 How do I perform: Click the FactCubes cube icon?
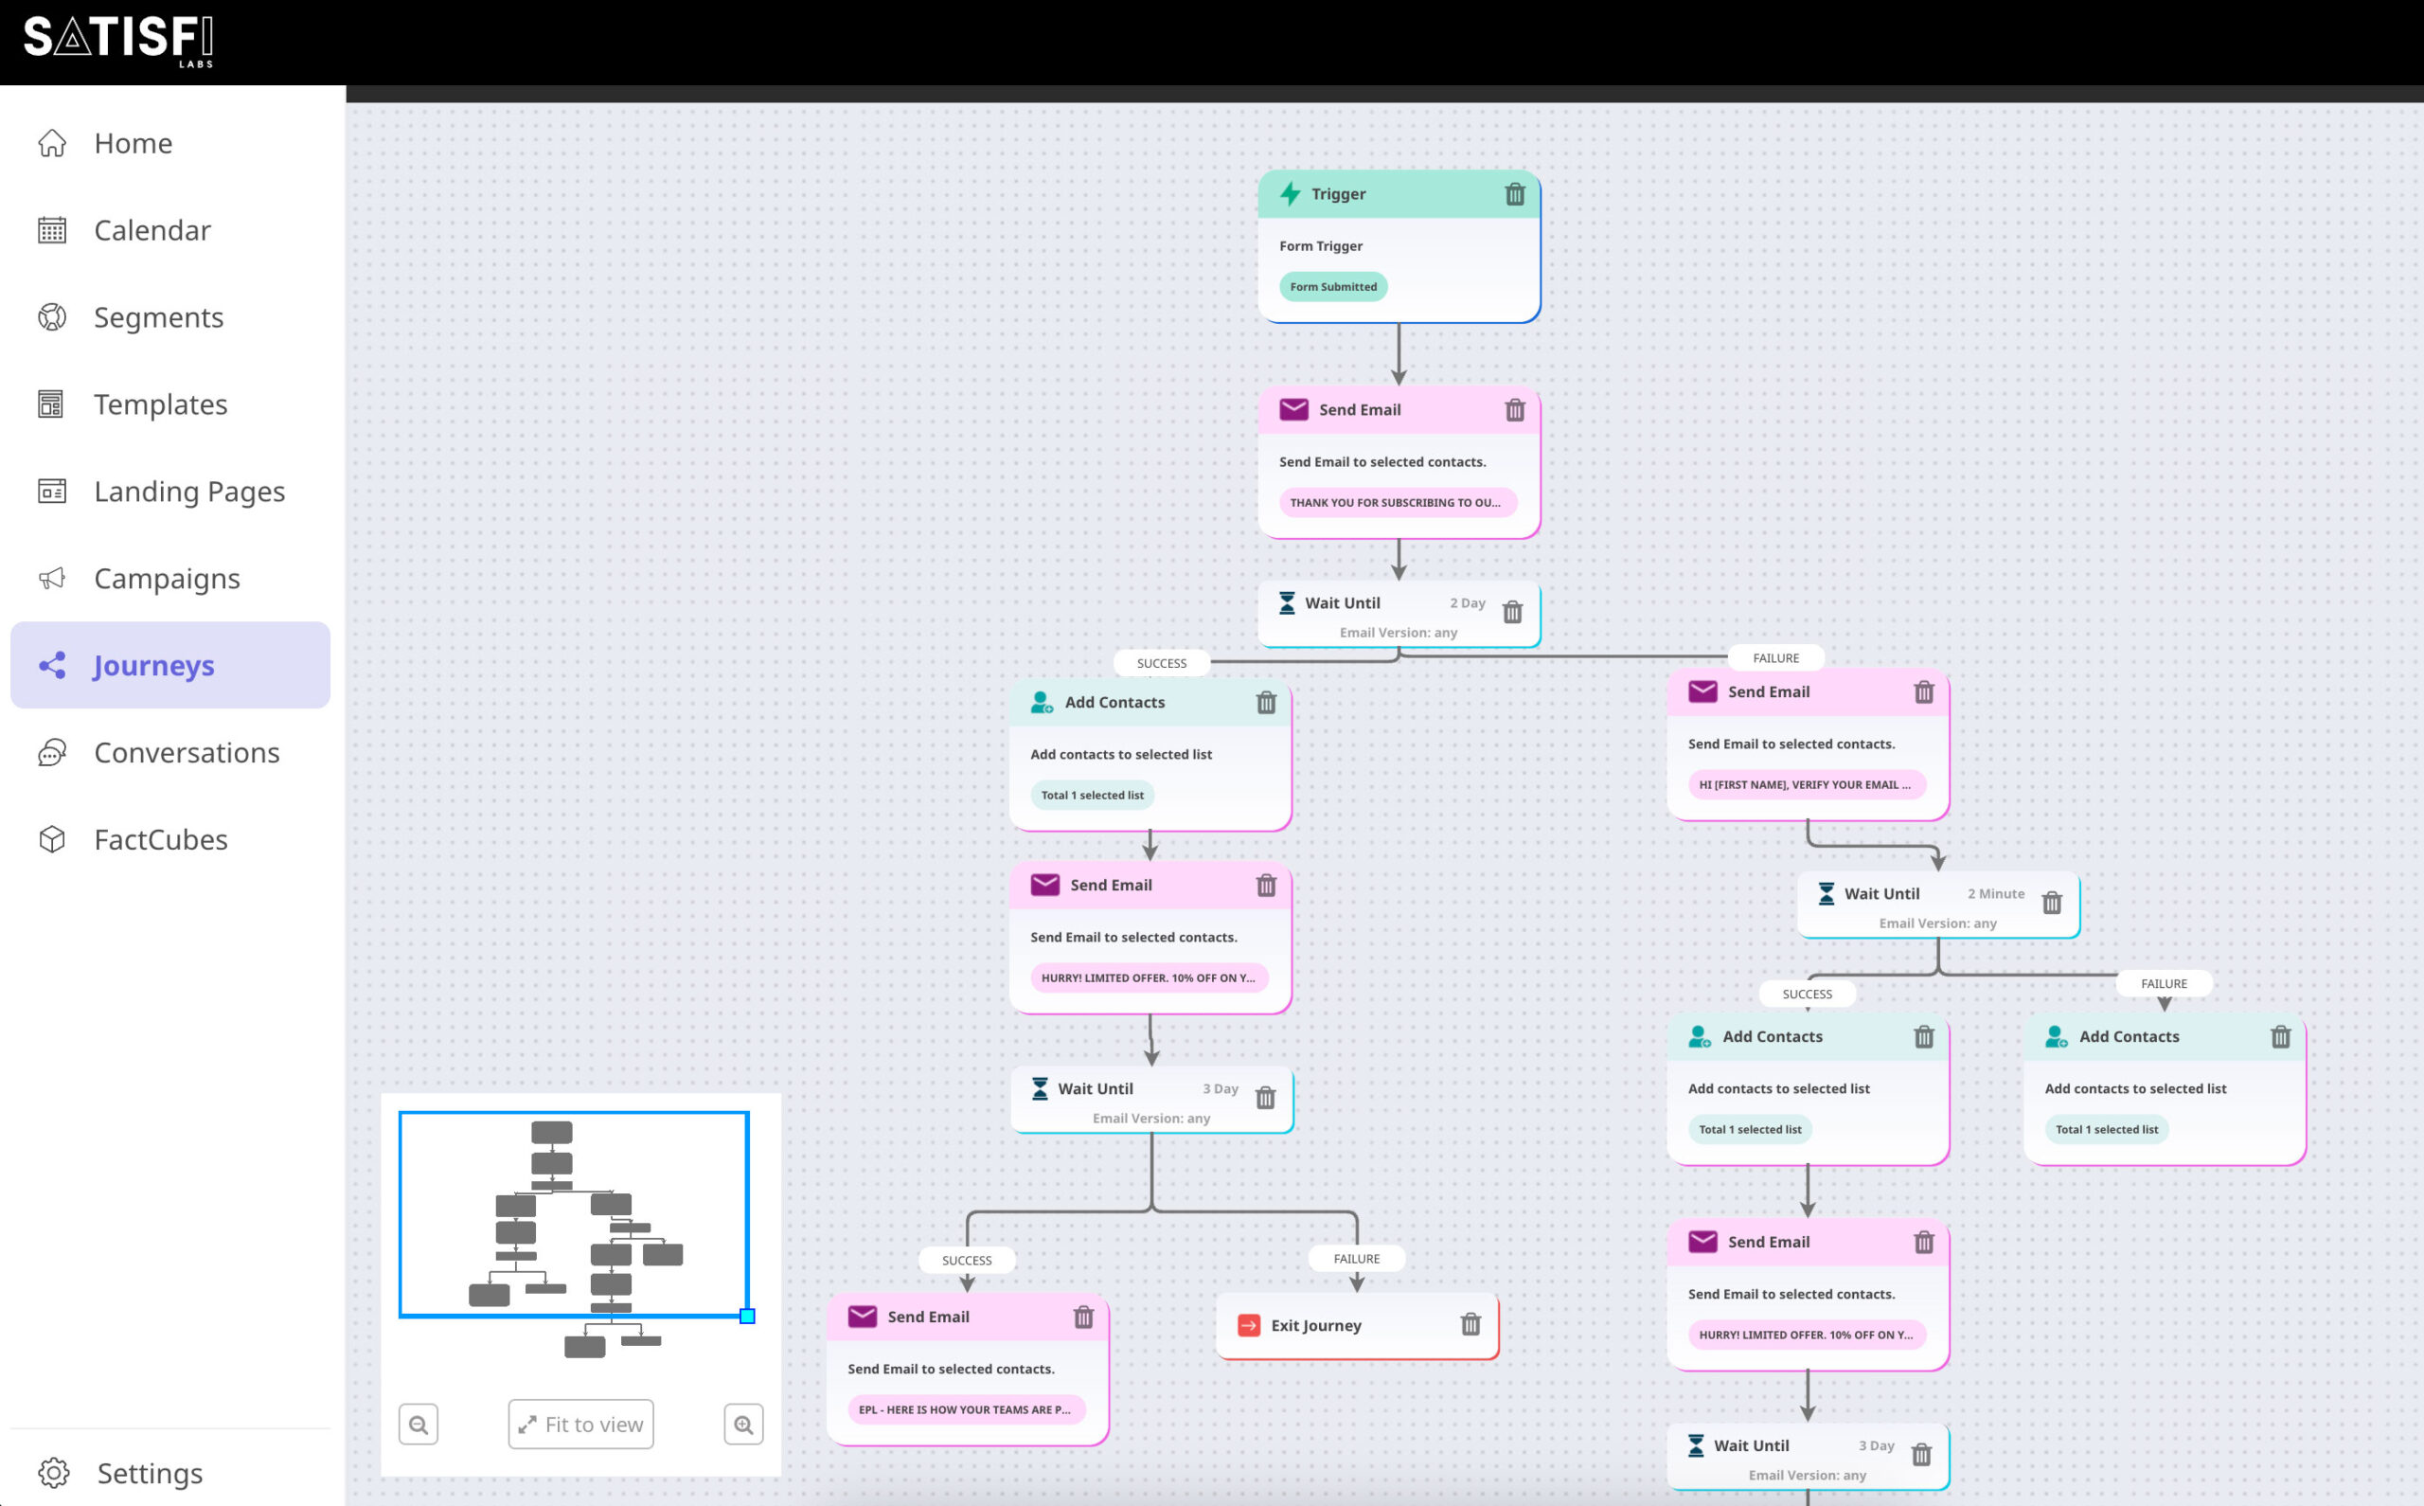52,839
